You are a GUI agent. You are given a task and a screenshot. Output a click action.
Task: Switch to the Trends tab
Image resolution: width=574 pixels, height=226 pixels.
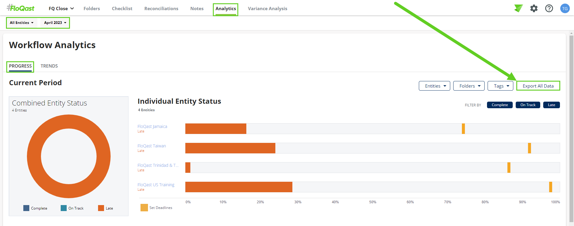[49, 66]
